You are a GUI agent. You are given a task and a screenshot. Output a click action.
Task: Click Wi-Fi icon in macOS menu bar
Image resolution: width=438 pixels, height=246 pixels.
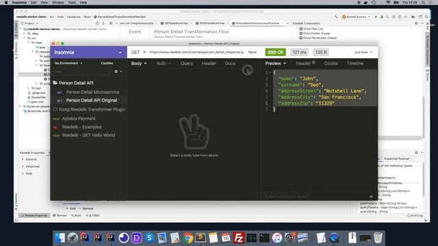click(x=388, y=3)
